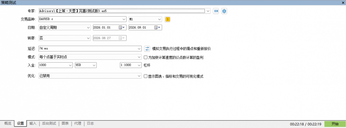This screenshot has height=128, width=346.
Task: Click the 策略测试 panel title
Action: pyautogui.click(x=8, y=2)
